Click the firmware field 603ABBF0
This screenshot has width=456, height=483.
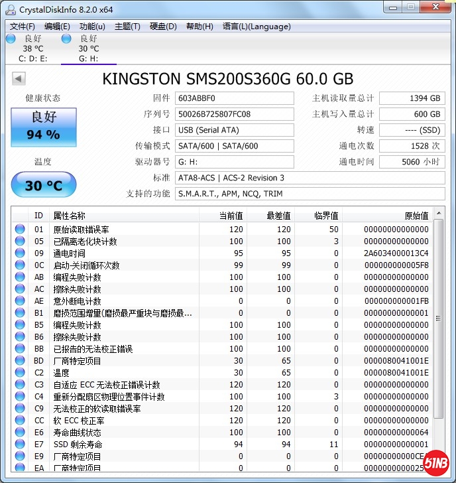235,98
